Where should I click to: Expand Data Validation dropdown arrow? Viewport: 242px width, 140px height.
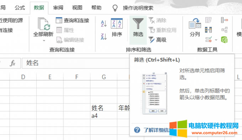click(216, 40)
